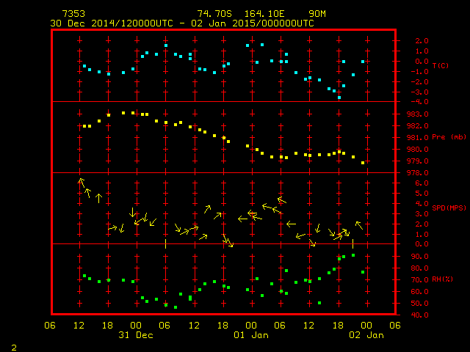Click the 31 Dec date label
Image resolution: width=470 pixels, height=352 pixels.
coord(136,335)
